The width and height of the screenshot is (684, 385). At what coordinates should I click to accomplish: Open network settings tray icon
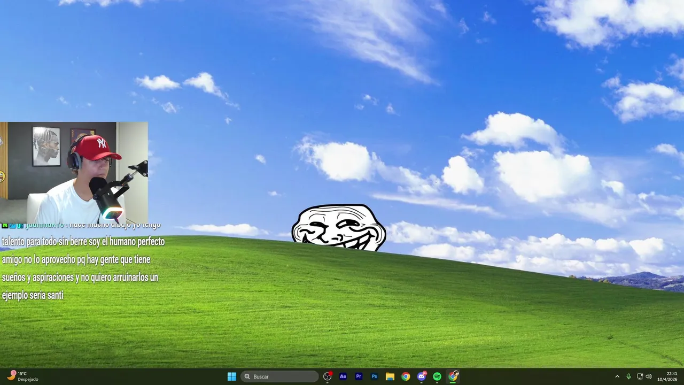tap(640, 376)
